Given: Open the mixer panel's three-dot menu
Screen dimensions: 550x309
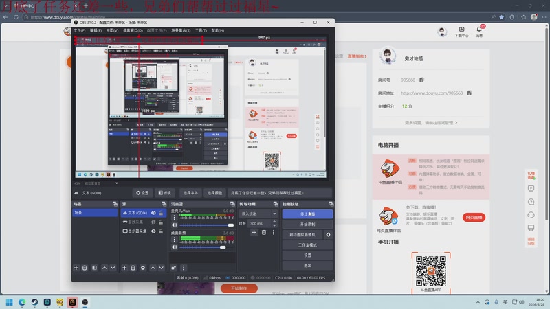Looking at the screenshot, I should 184,268.
